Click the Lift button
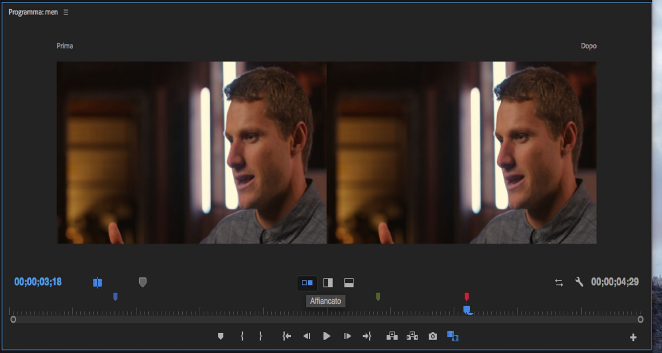The height and width of the screenshot is (353, 662). click(x=392, y=336)
